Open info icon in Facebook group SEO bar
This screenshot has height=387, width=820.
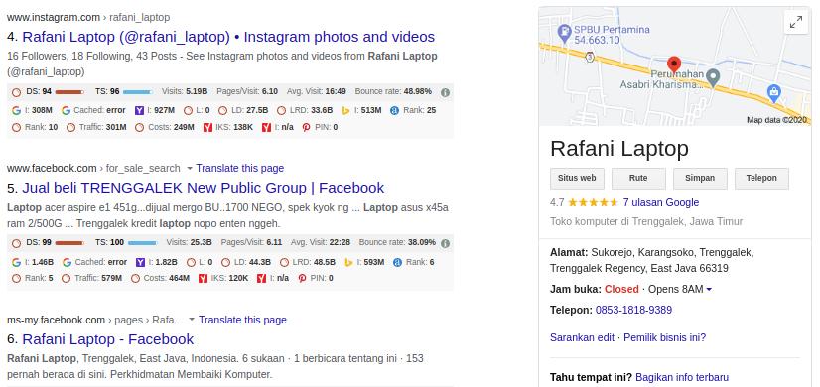click(445, 244)
